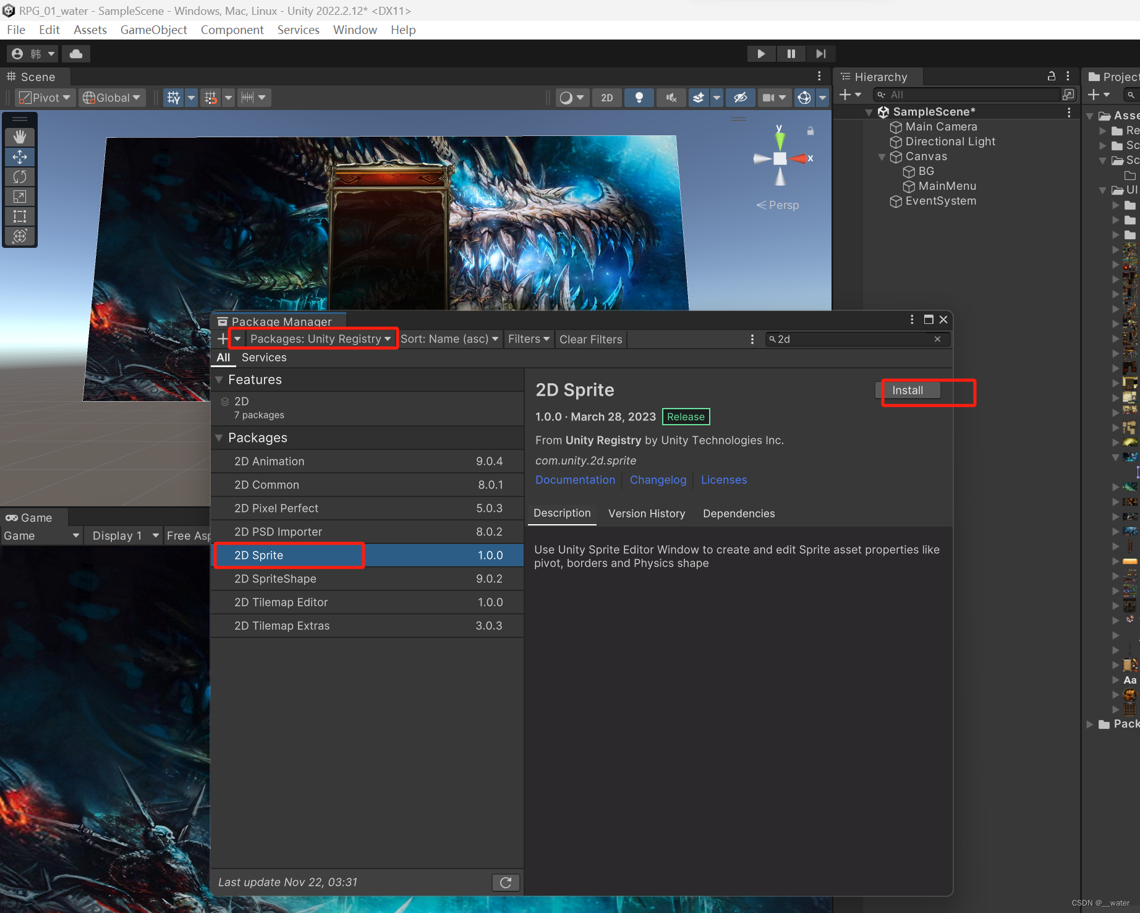Open the Window menu
The image size is (1140, 913).
(x=355, y=30)
